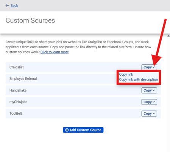Screen dimensions: 170x152
Task: Select the Employee Referral row text
Action: pyautogui.click(x=23, y=79)
